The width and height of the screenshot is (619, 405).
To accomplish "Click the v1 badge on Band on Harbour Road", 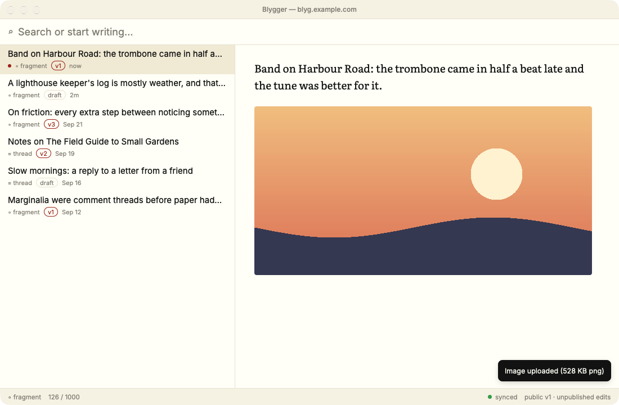I will 58,66.
